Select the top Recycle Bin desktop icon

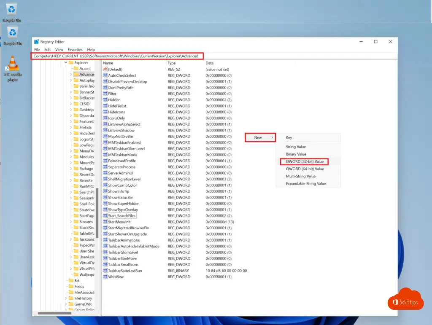(12, 9)
